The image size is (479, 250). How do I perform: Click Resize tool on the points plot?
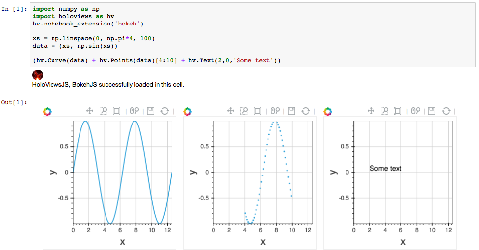[257, 111]
